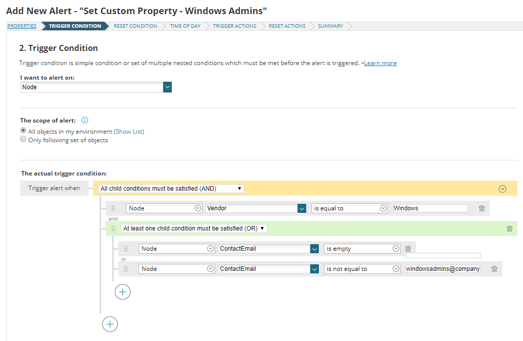The height and width of the screenshot is (341, 523).
Task: Open the AND child conditions dropdown
Action: point(172,189)
